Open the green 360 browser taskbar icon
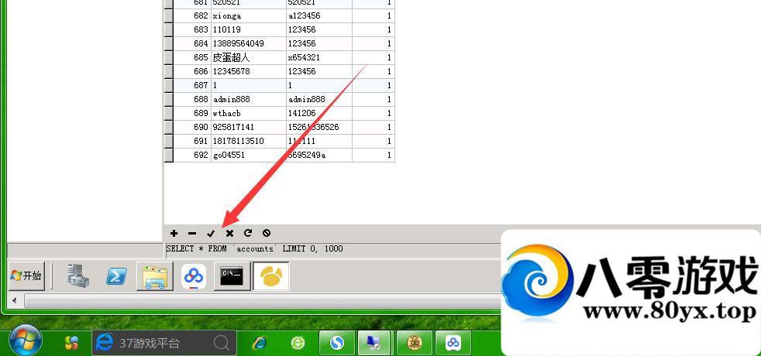This screenshot has height=356, width=761. (x=298, y=344)
